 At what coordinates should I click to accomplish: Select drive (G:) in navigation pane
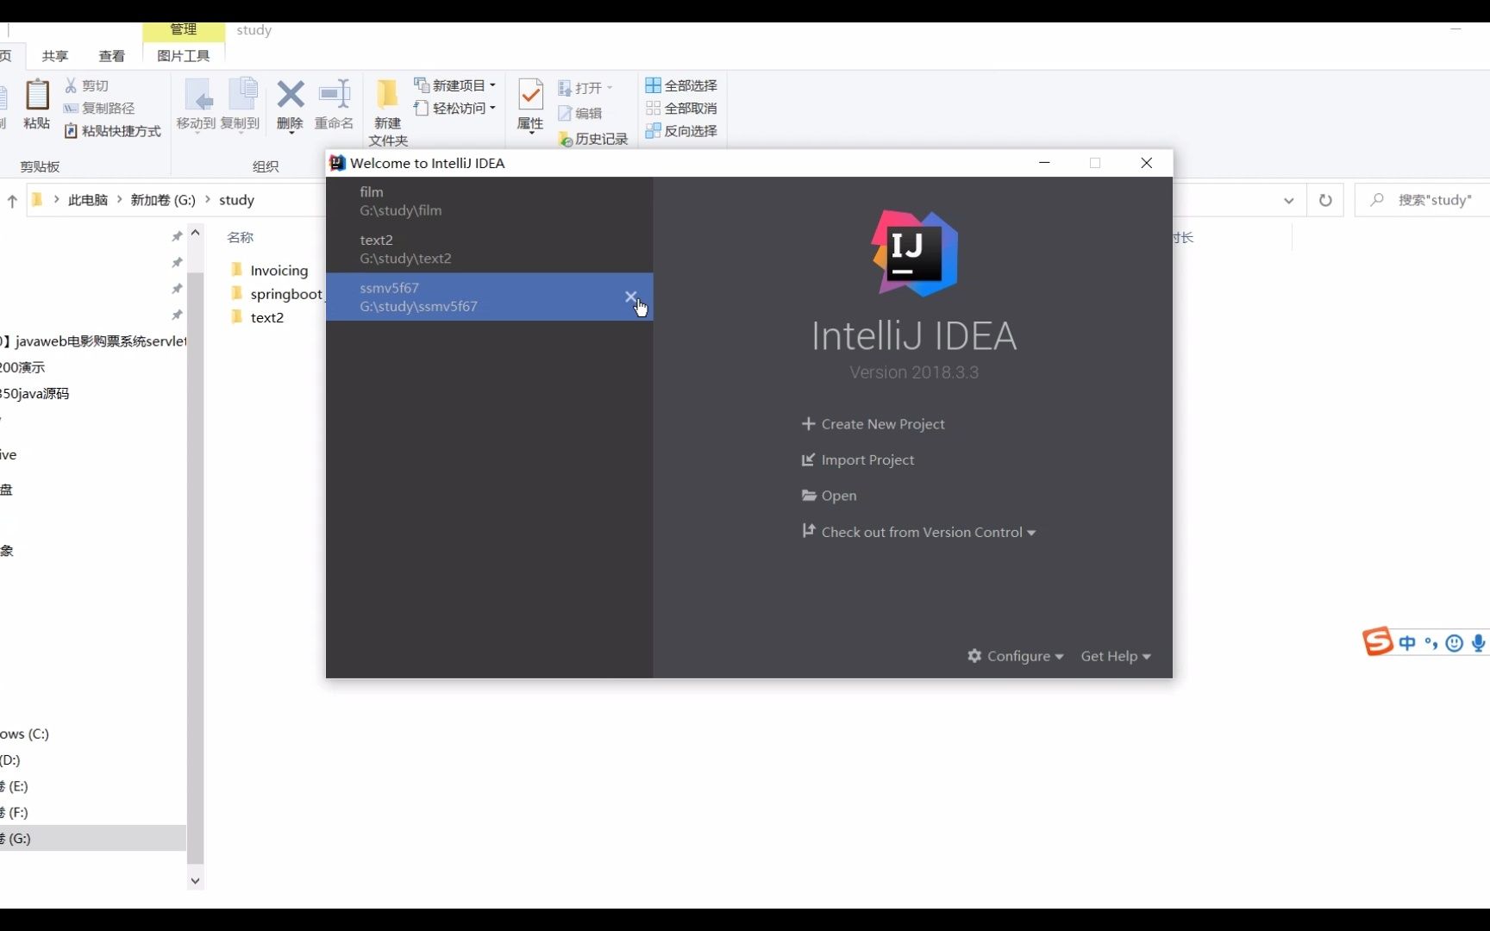point(93,839)
